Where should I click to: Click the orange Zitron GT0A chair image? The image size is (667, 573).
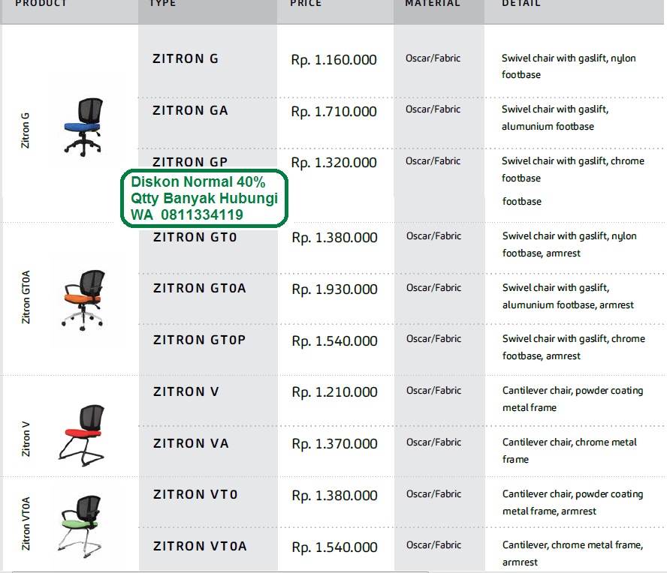(x=85, y=300)
